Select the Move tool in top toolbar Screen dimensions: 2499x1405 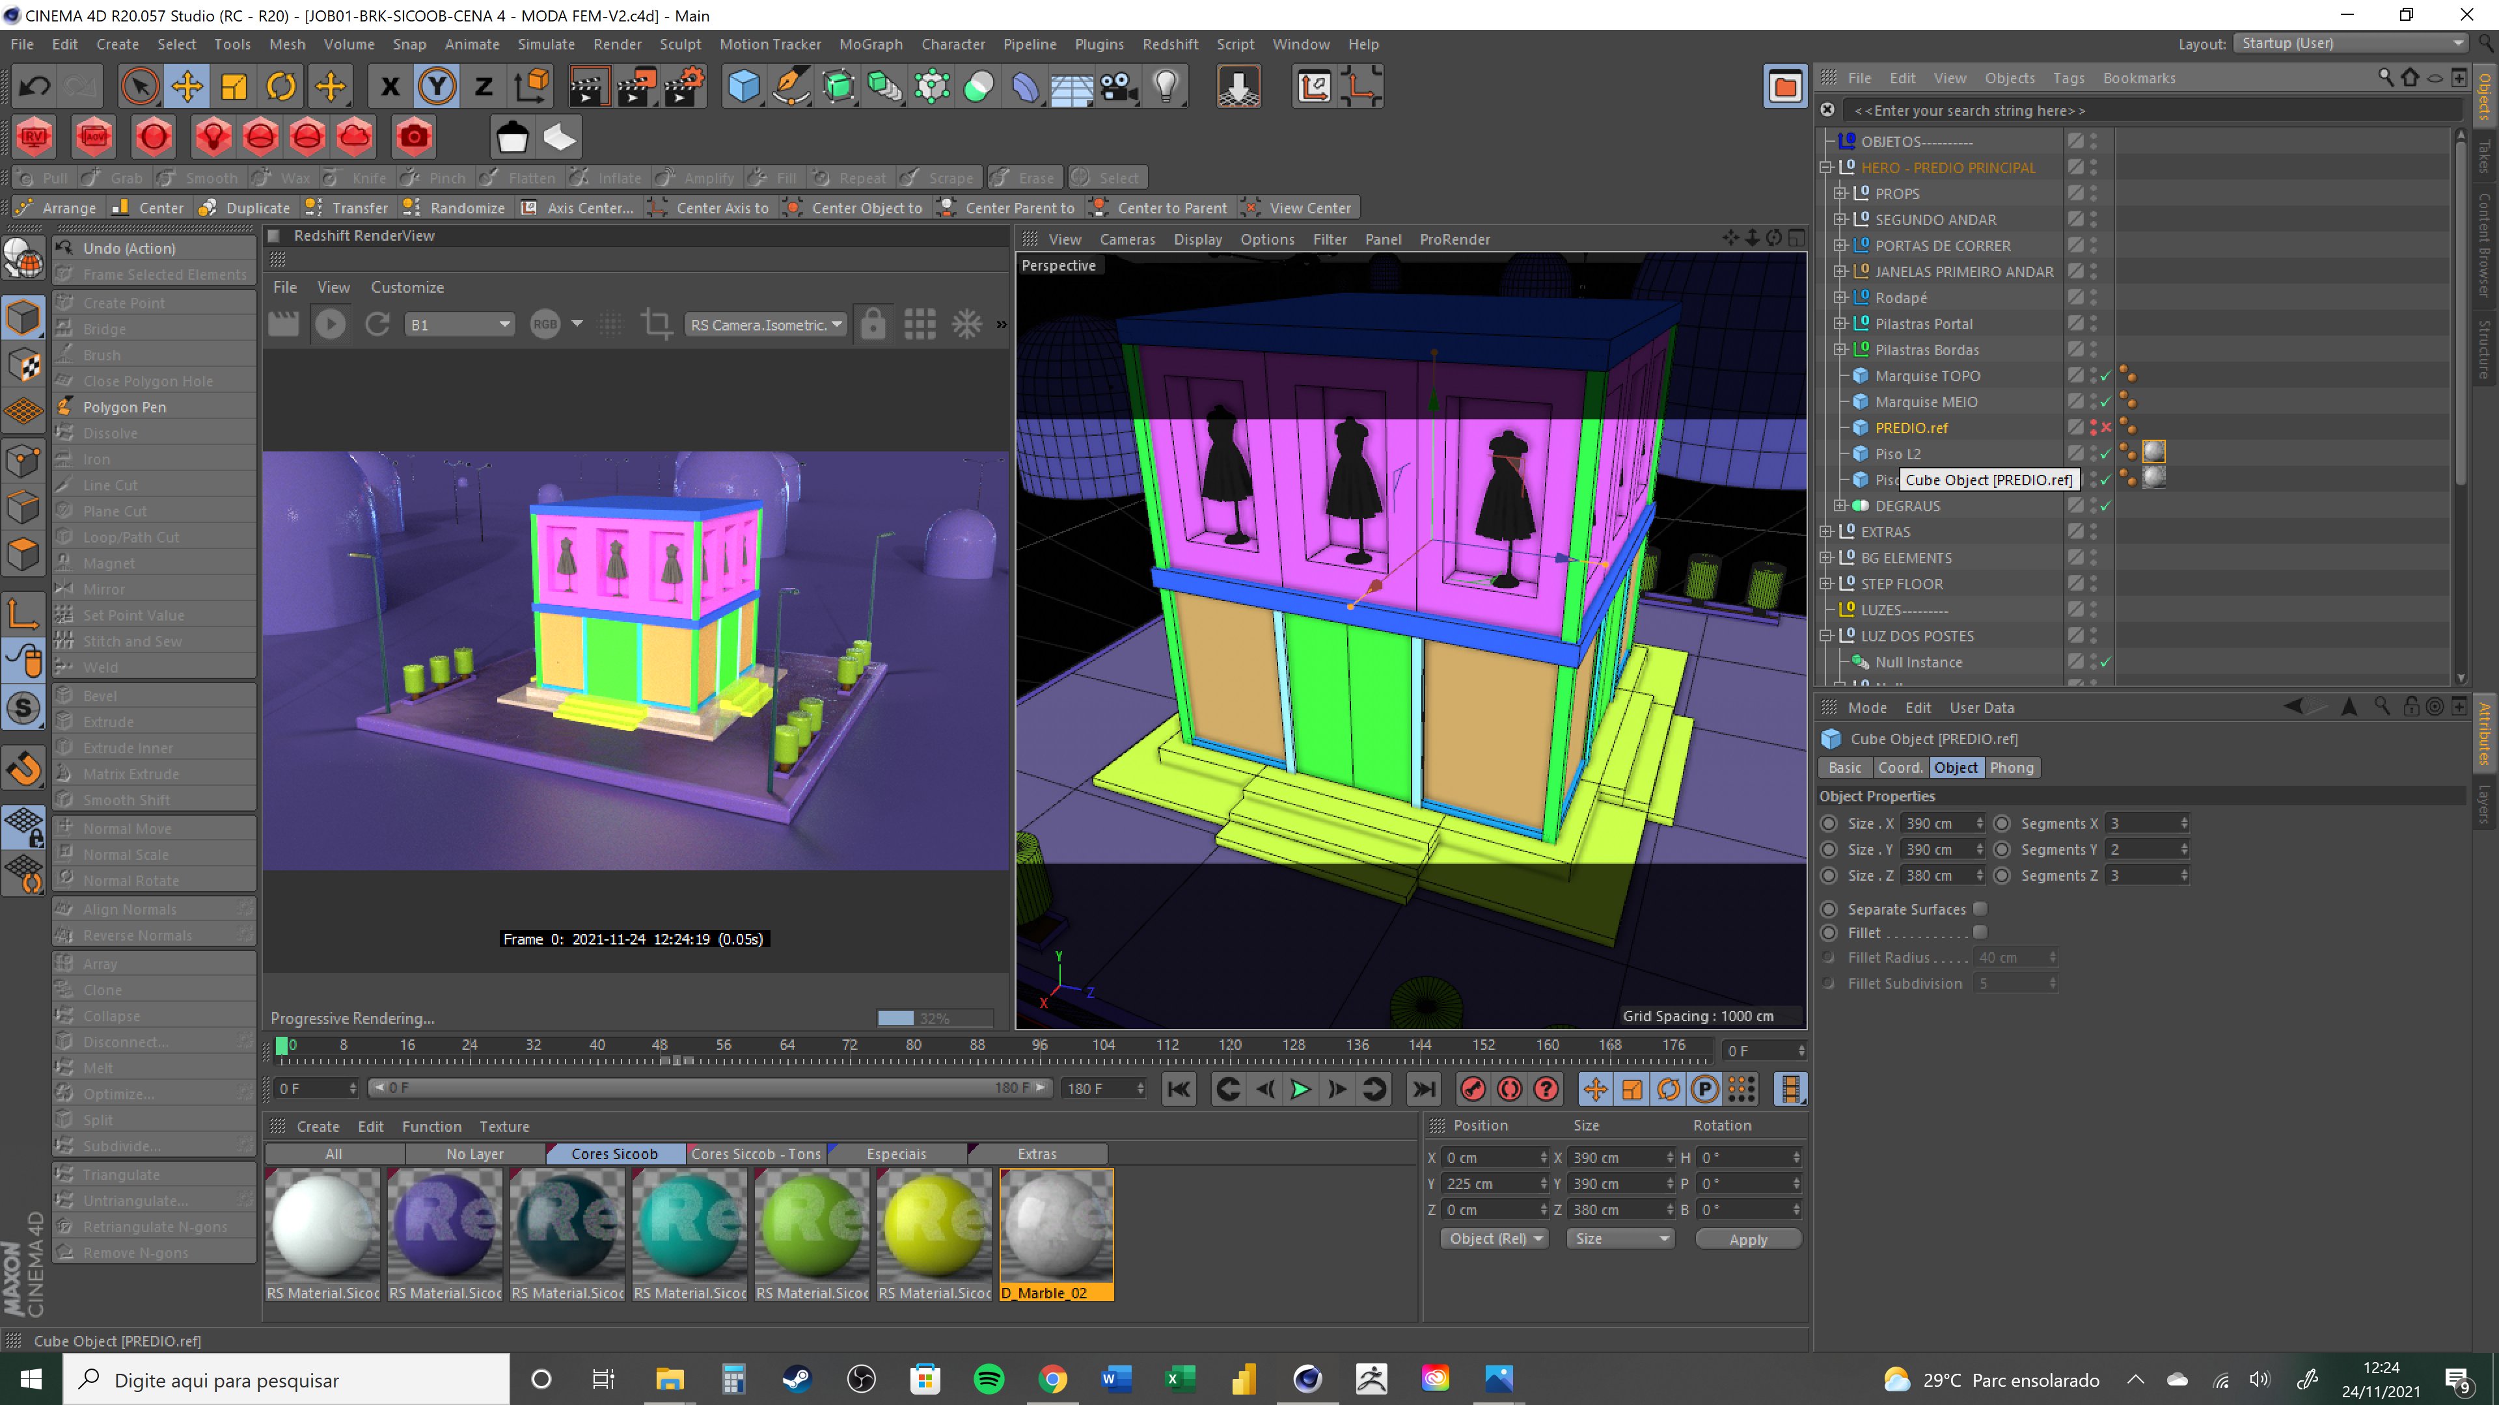tap(187, 87)
